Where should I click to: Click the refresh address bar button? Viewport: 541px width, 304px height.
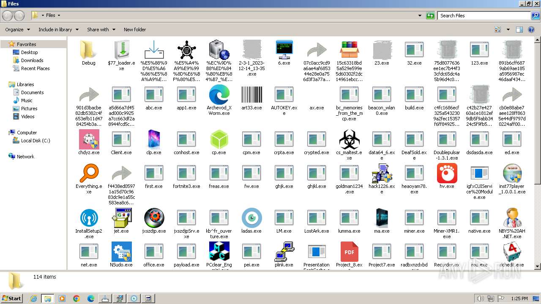430,16
